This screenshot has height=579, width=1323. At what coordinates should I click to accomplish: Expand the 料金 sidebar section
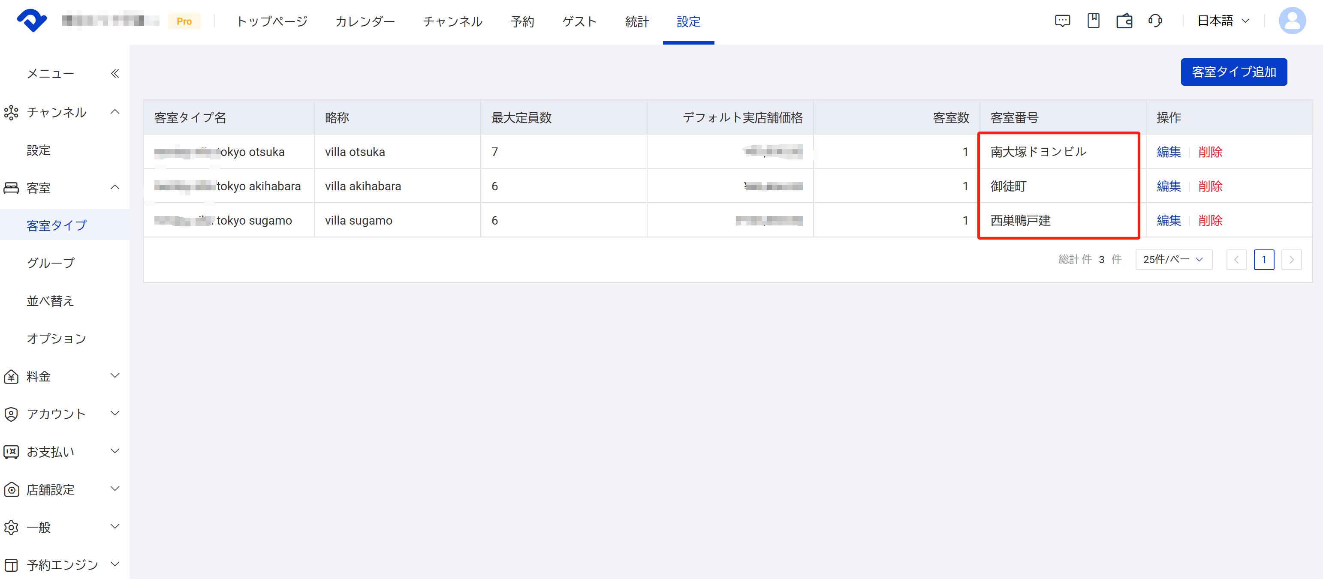click(x=115, y=376)
